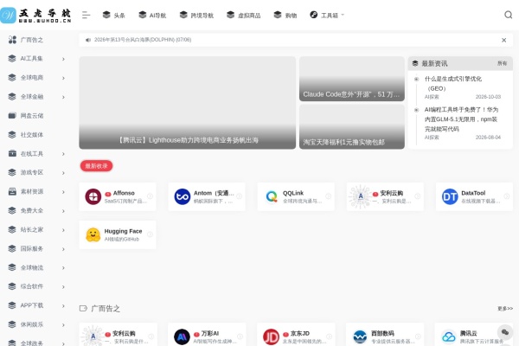Open the Affonso site card
The width and height of the screenshot is (519, 346).
point(118,196)
